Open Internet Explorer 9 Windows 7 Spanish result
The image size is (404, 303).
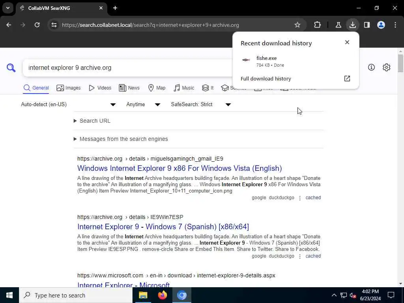[x=163, y=226]
